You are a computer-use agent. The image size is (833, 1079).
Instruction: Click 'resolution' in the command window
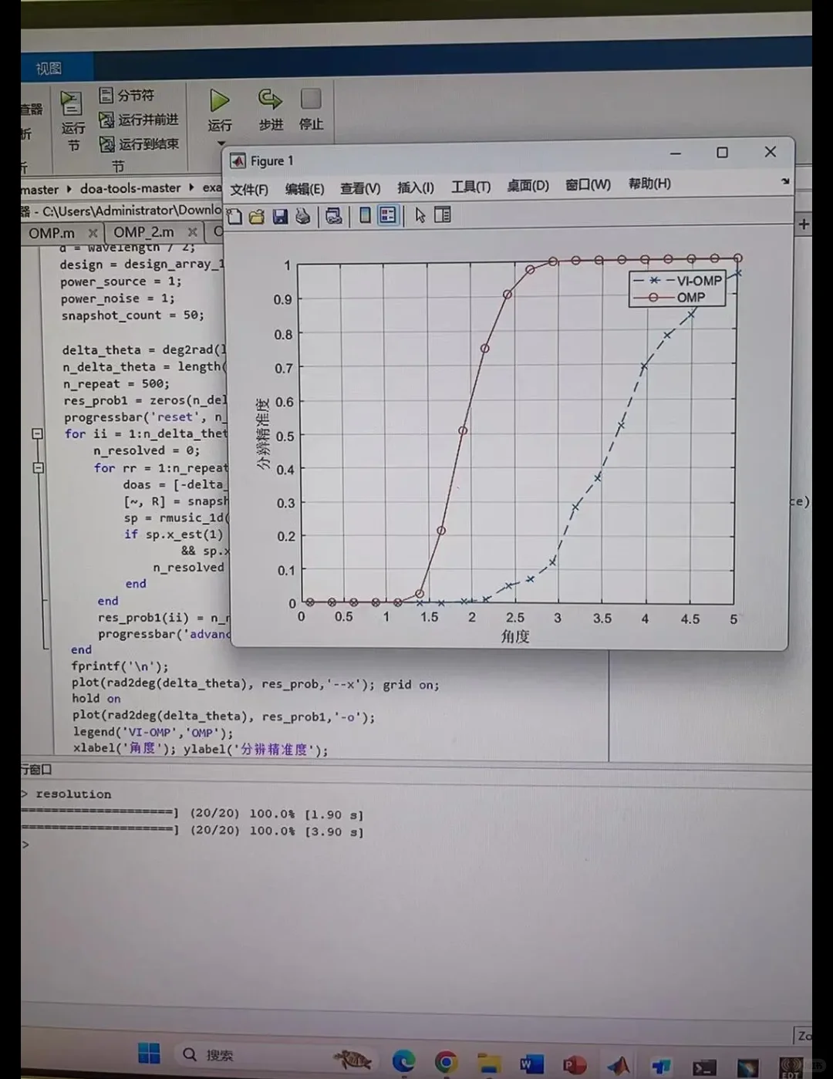point(73,794)
